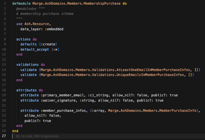Click line number 27 in the gutter

coord(4,136)
